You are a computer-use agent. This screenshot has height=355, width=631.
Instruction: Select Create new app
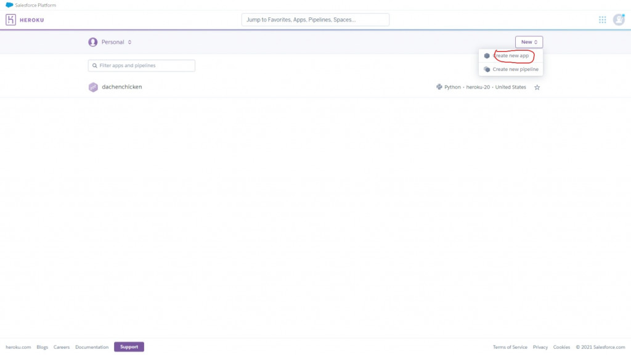(511, 56)
